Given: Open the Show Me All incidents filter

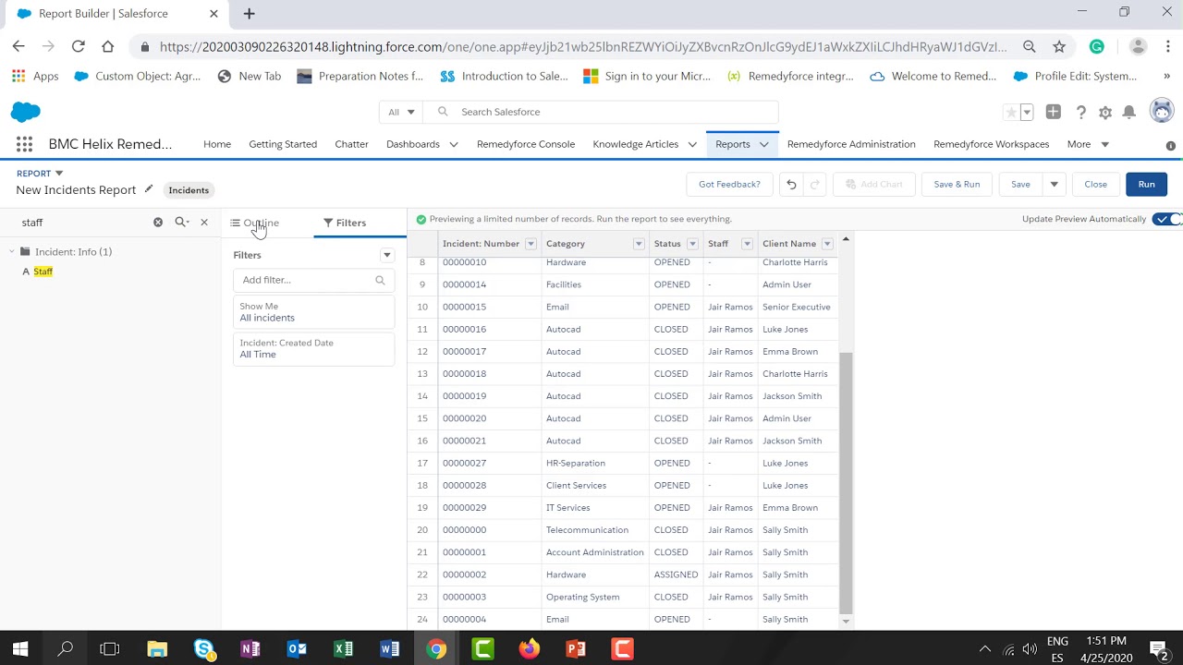Looking at the screenshot, I should [x=313, y=312].
